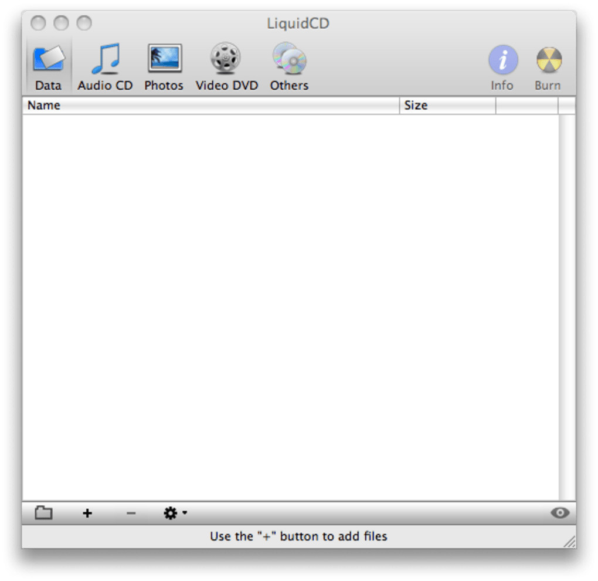This screenshot has width=598, height=581.
Task: Remove item with the minus button
Action: click(131, 514)
